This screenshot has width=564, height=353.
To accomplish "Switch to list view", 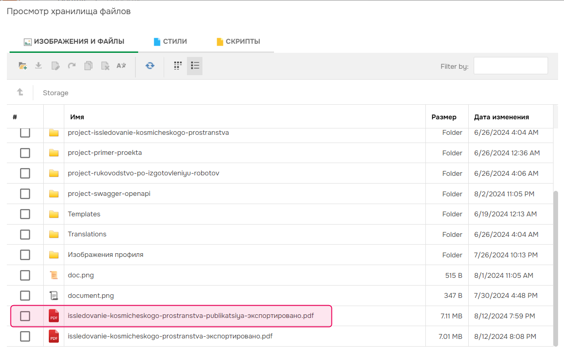I will 195,66.
